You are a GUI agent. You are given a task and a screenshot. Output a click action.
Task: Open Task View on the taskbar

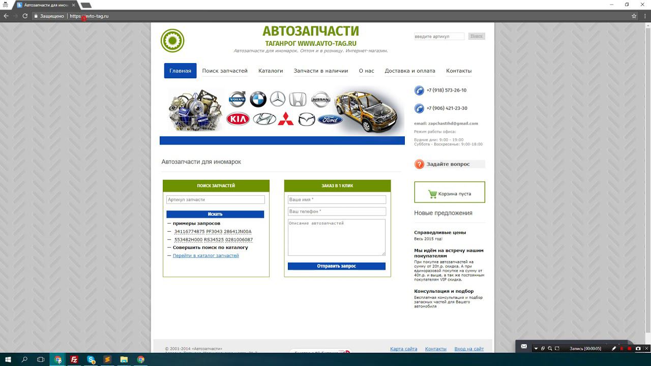point(41,359)
